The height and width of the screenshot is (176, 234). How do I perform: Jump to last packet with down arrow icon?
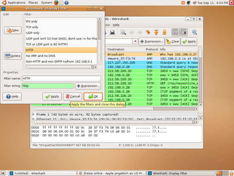pos(165,32)
